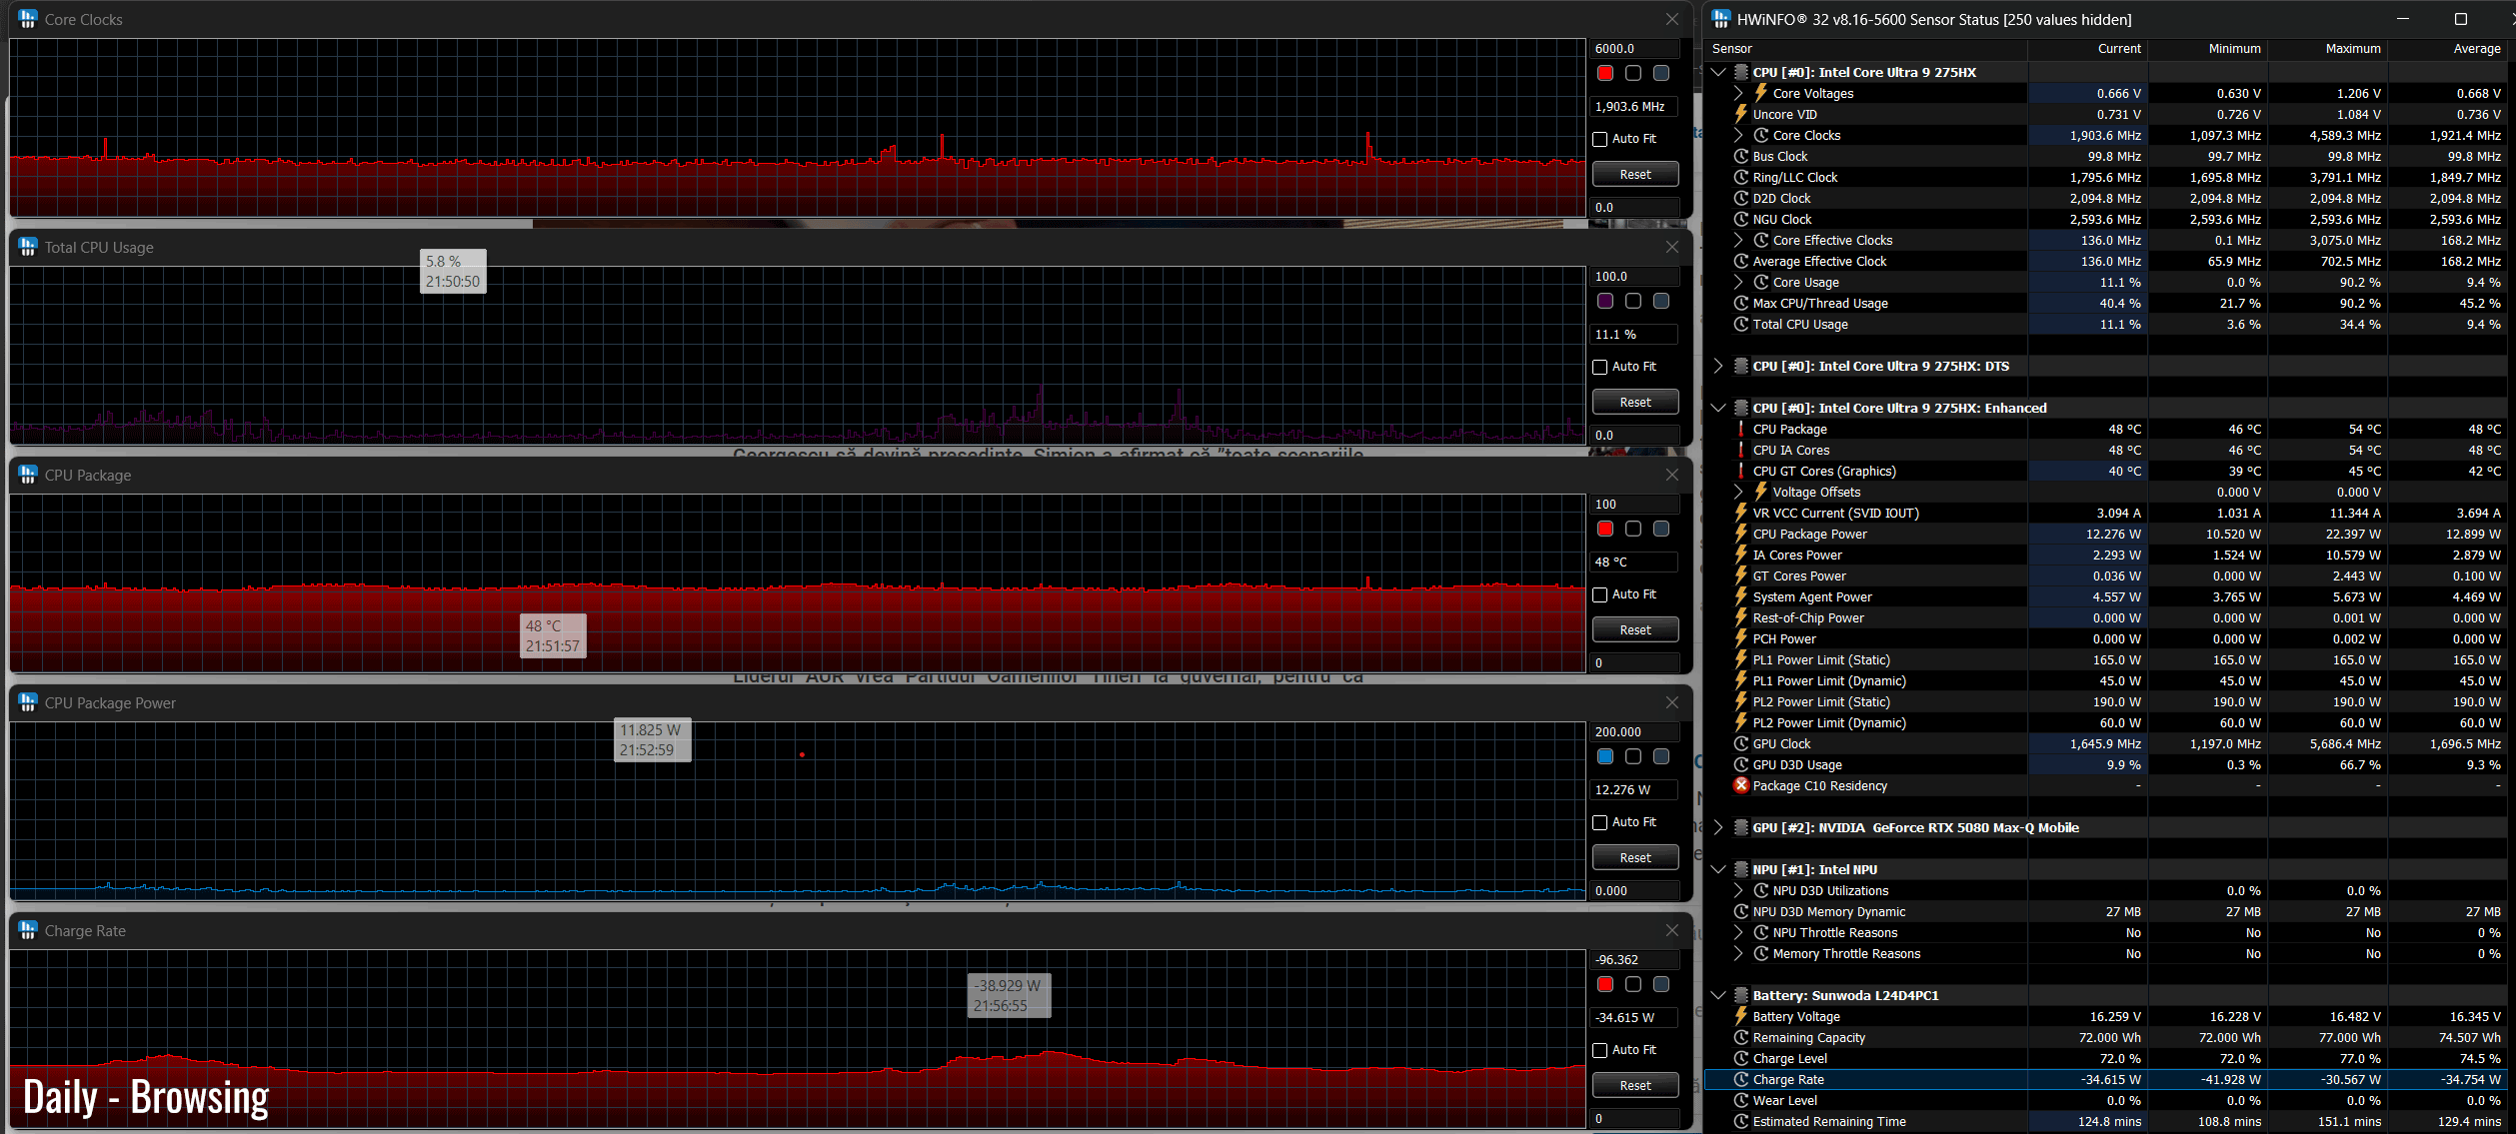Collapse the CPU [#0]: Intel Core Ultra 9 275HX group
2516x1134 pixels.
click(1718, 72)
